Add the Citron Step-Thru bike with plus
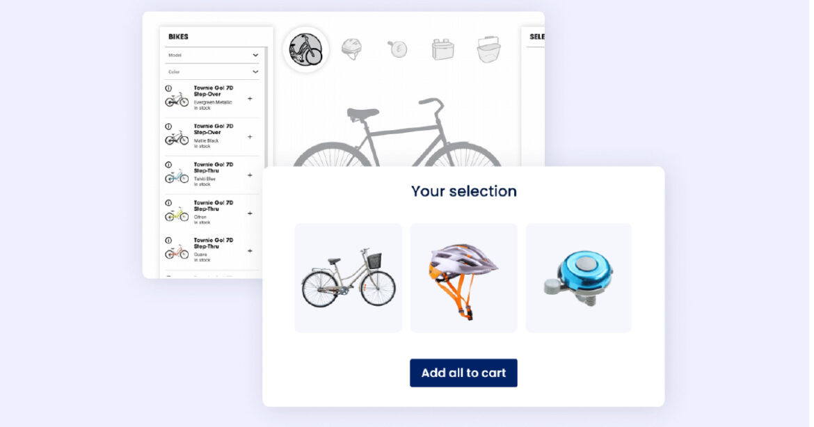Image resolution: width=814 pixels, height=427 pixels. point(250,213)
